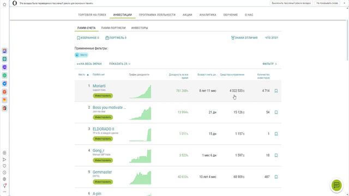Open the pinboards pin icon in sidebar
Screen dimensions: 349x196
[4, 186]
